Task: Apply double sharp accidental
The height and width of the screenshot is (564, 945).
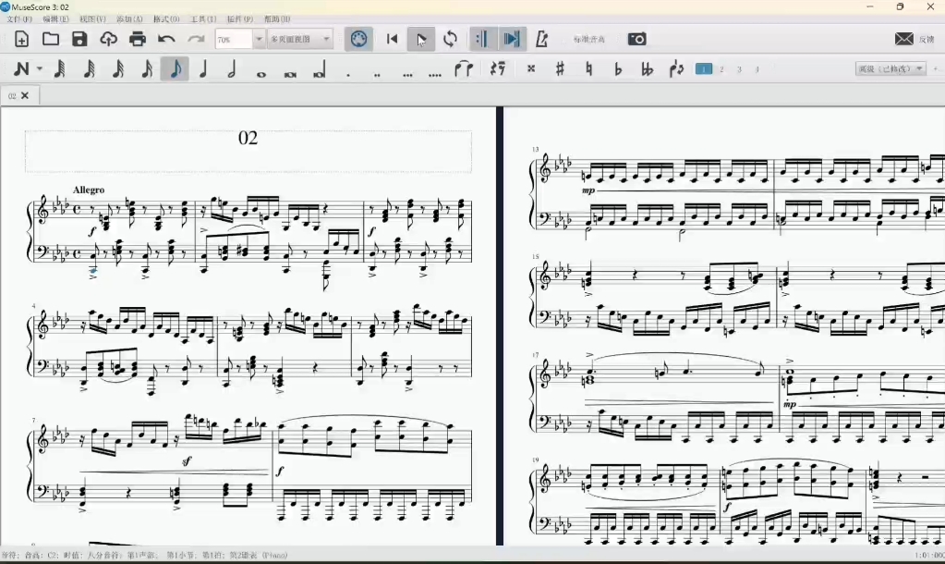Action: tap(531, 68)
